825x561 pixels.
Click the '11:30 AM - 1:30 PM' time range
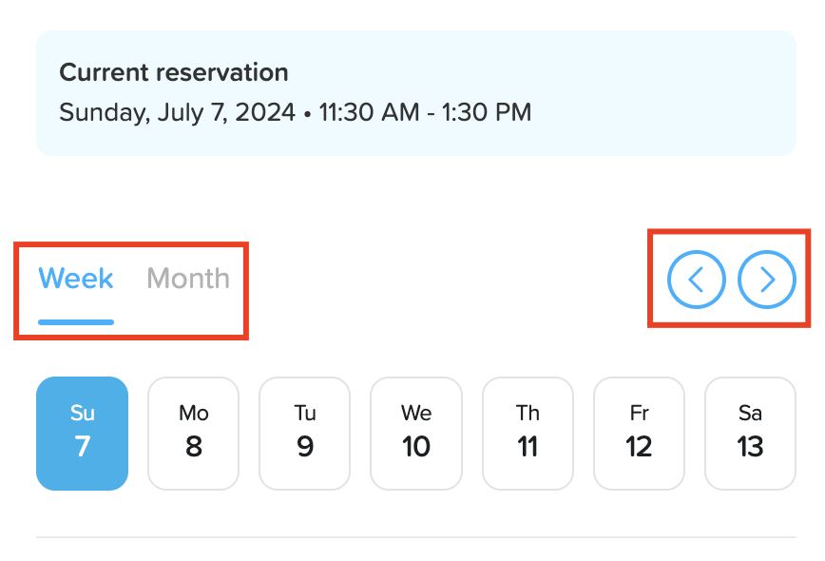(425, 112)
